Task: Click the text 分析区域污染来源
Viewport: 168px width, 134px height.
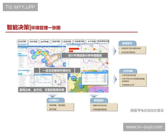Action: click(129, 75)
